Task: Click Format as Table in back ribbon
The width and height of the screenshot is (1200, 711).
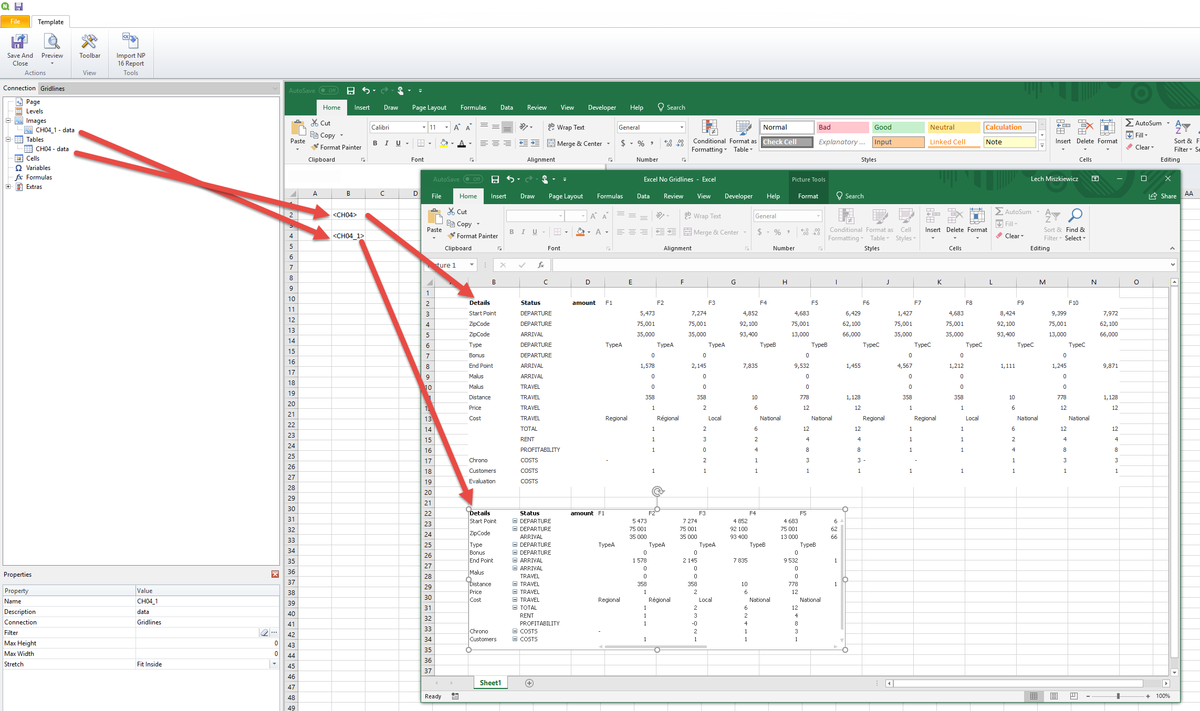Action: pos(743,136)
